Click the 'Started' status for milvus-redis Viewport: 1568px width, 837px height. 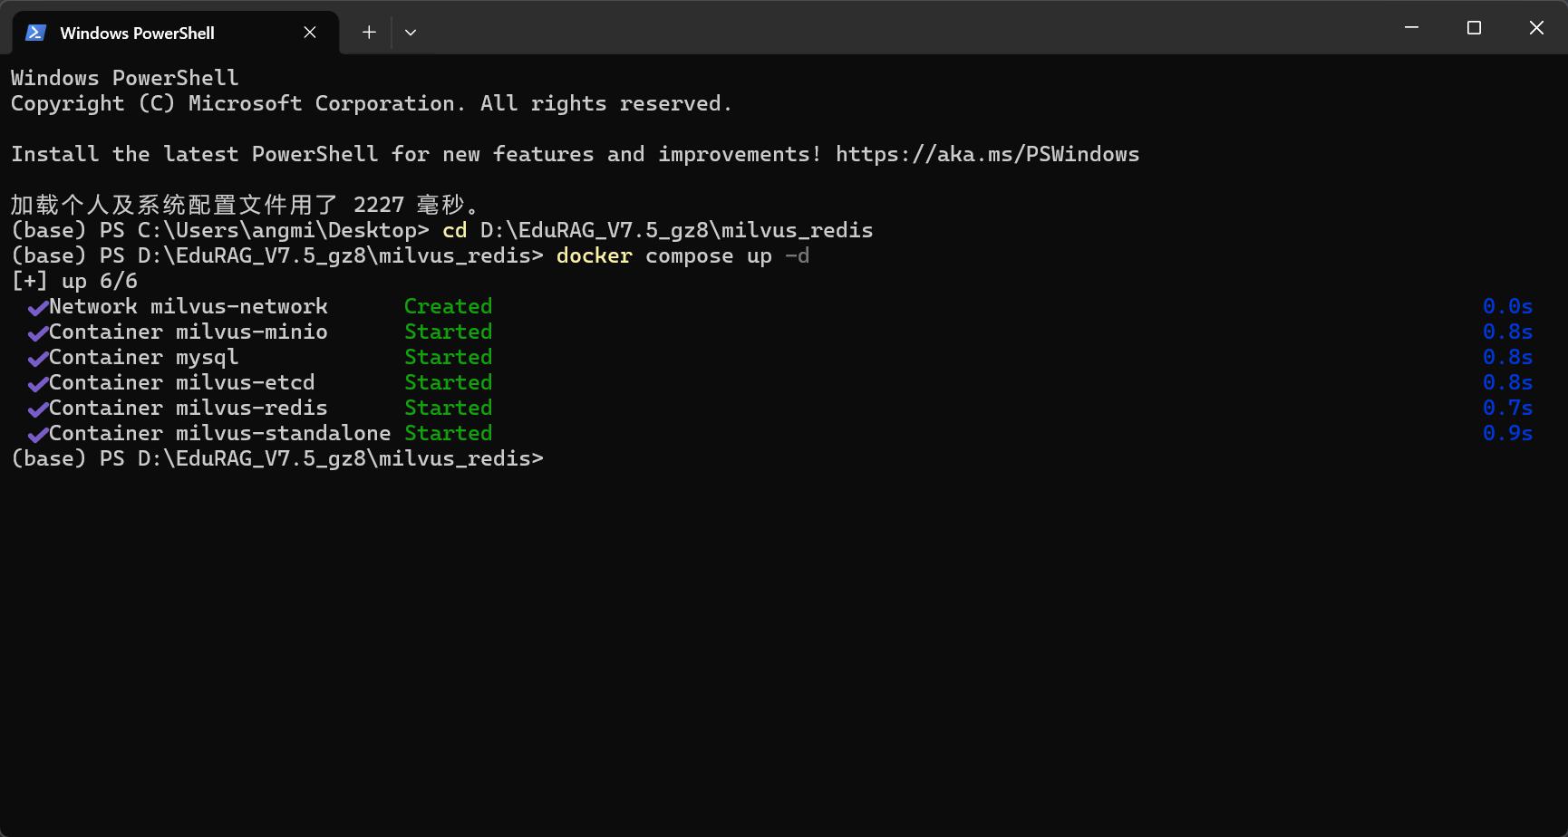tap(449, 408)
